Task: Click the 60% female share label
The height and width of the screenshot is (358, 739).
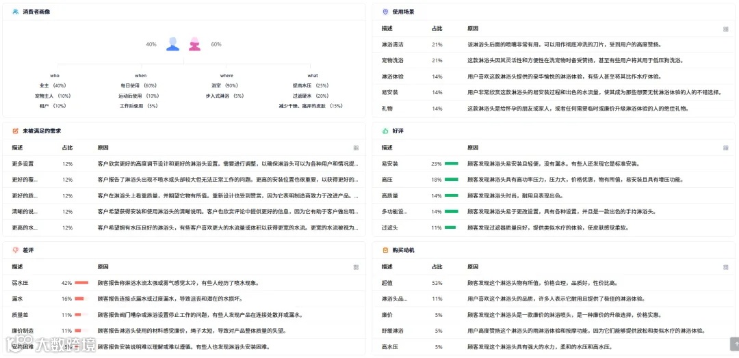Action: [216, 44]
